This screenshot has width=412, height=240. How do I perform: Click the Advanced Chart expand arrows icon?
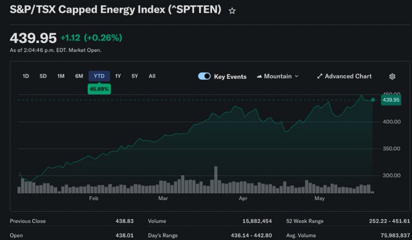pos(320,76)
